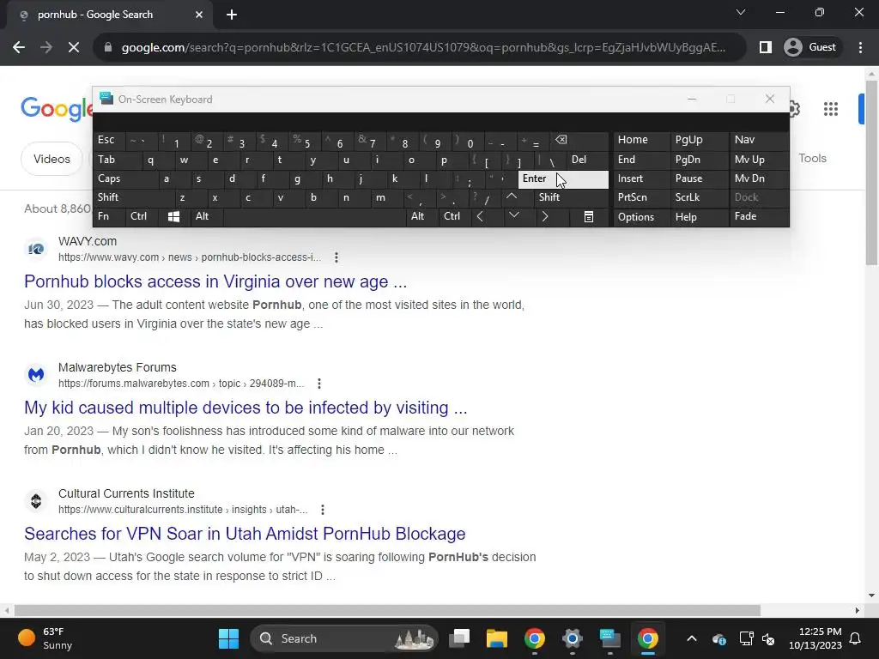Viewport: 879px width, 659px height.
Task: Show hidden system tray icons
Action: click(x=692, y=638)
